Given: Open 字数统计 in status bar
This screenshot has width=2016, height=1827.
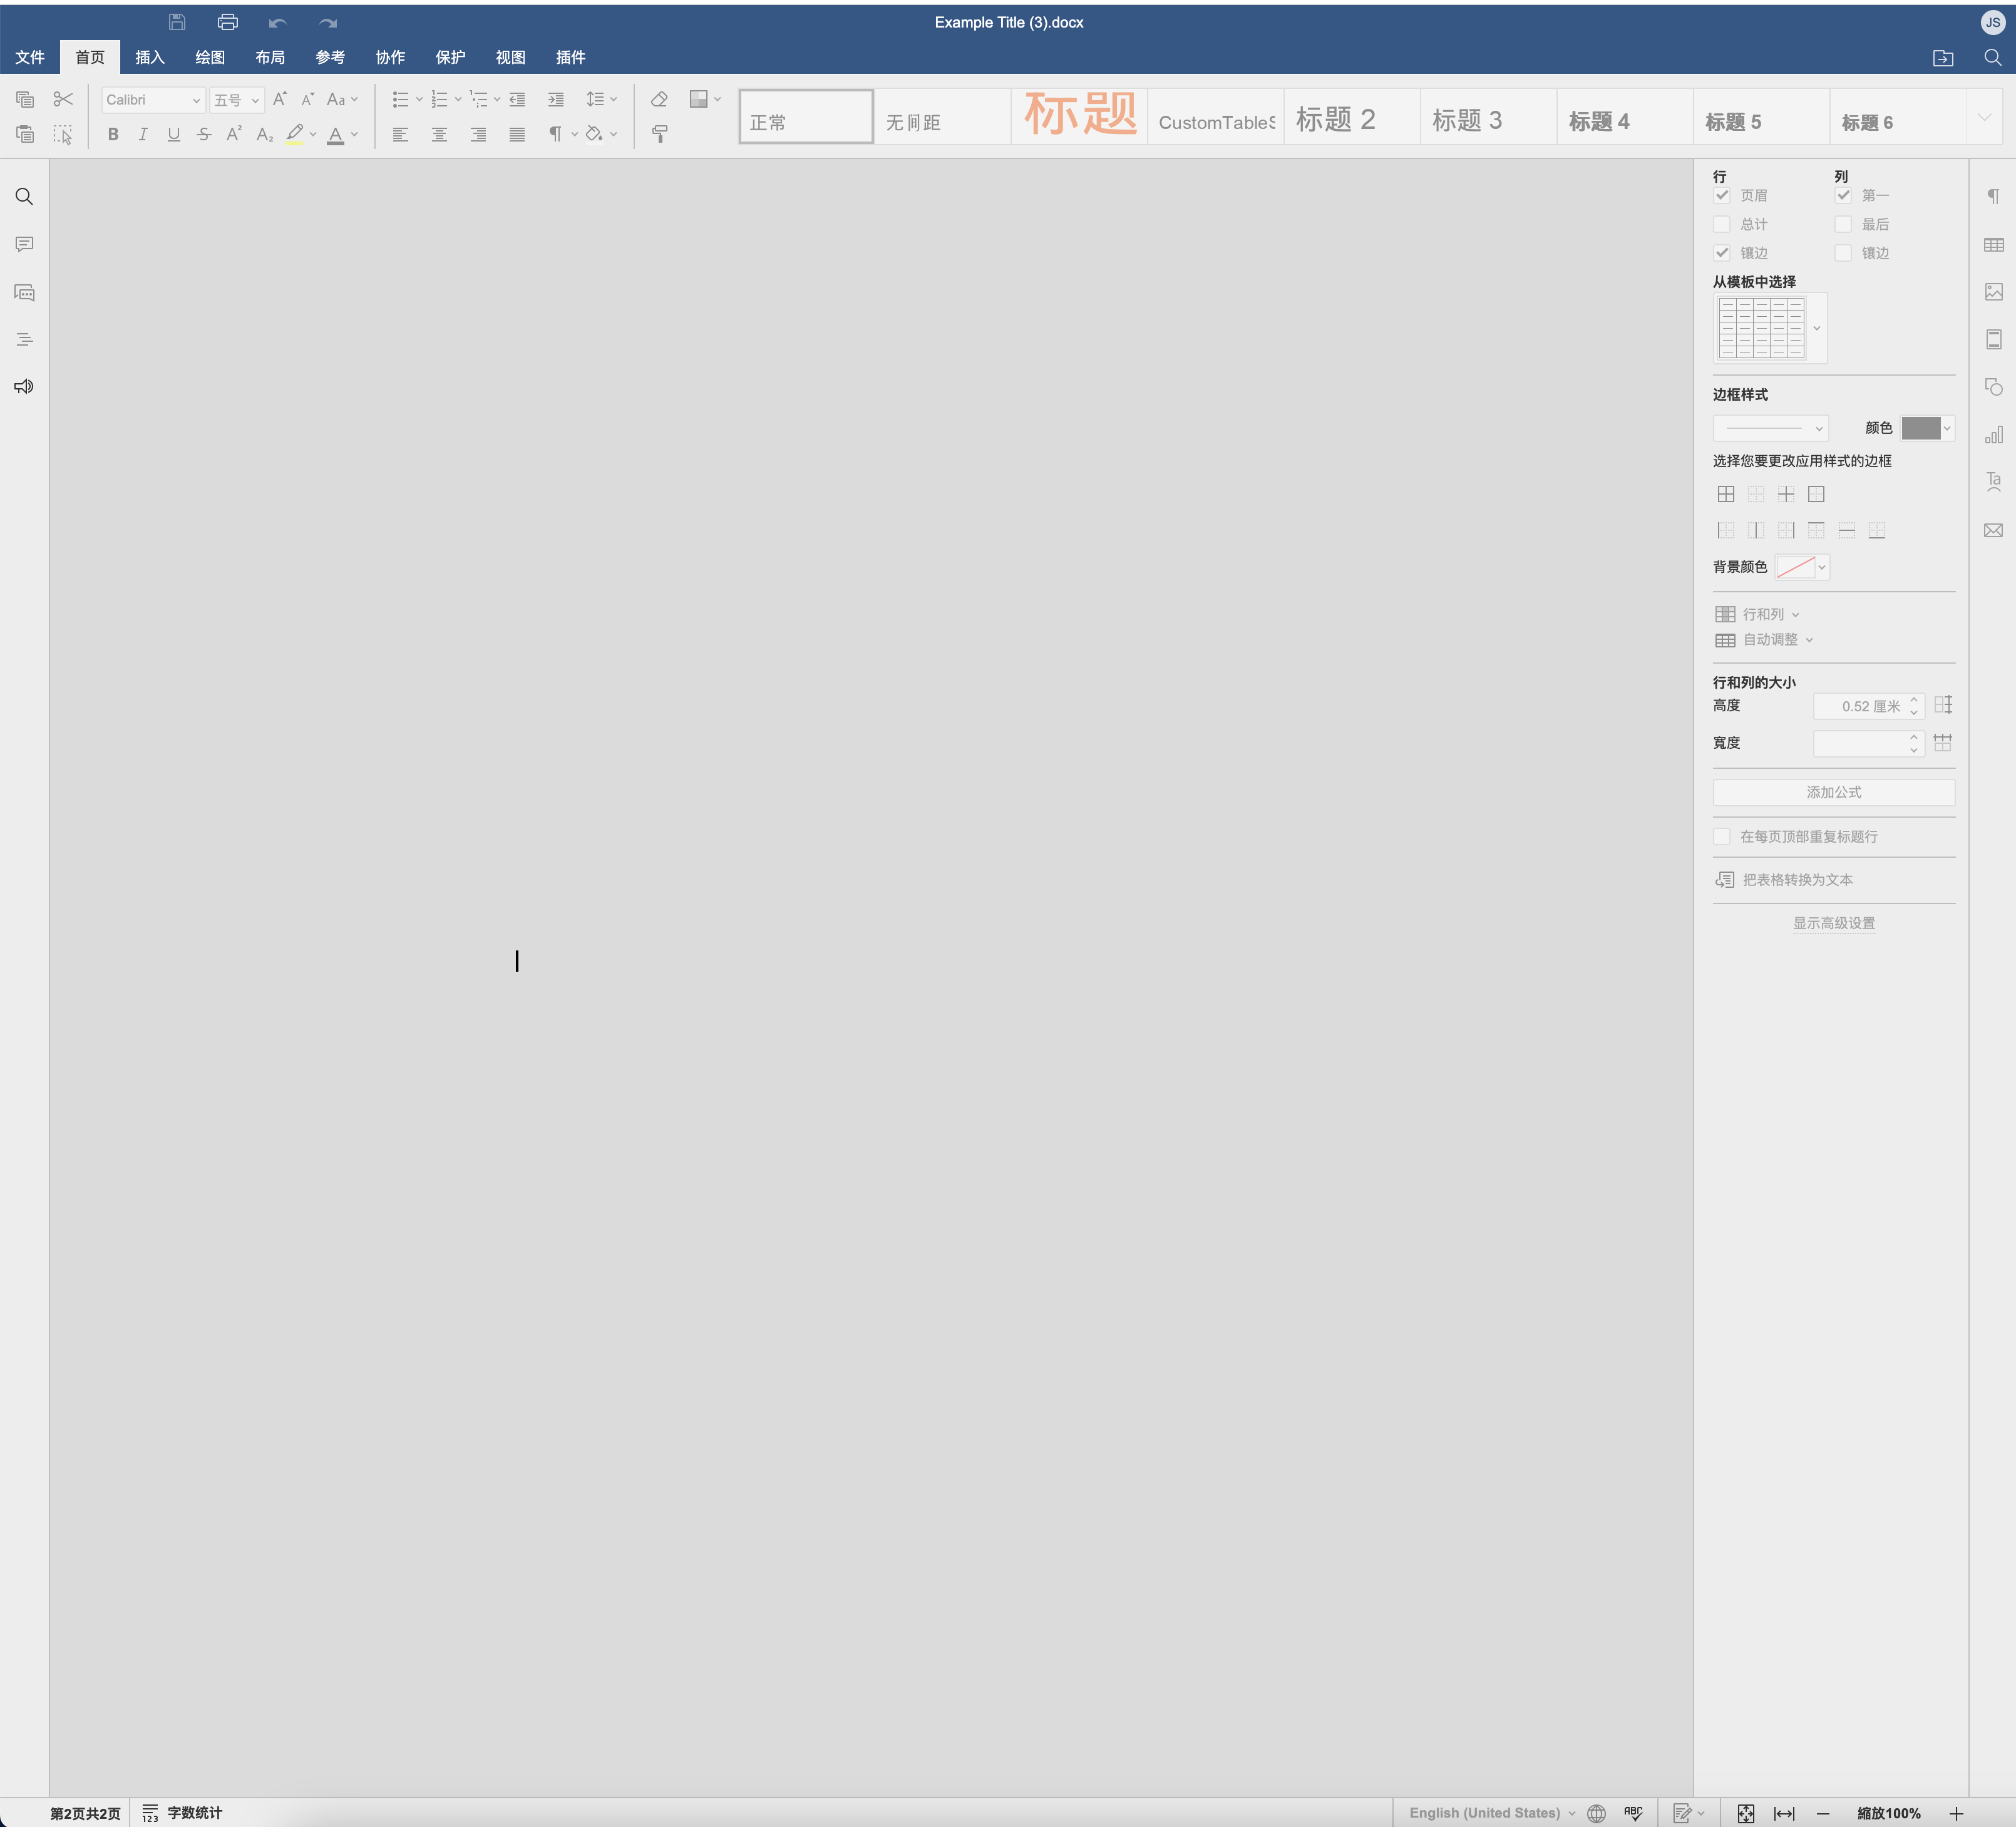Looking at the screenshot, I should coord(182,1813).
